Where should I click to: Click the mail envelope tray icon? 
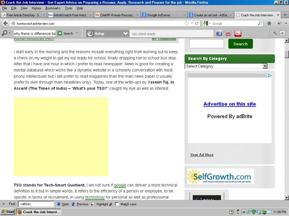(269, 212)
